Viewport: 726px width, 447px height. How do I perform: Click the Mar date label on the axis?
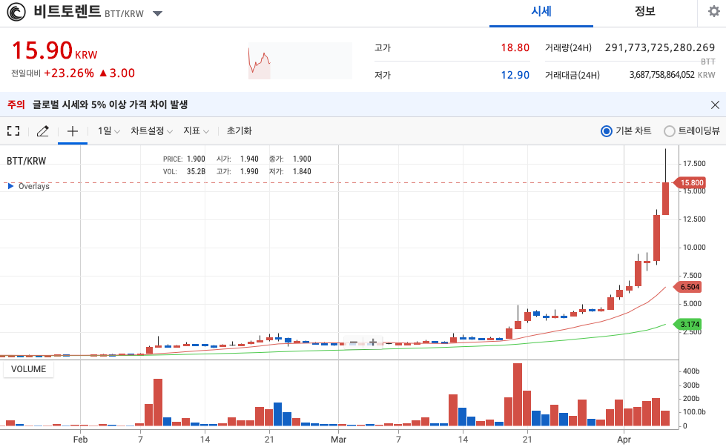(x=338, y=440)
